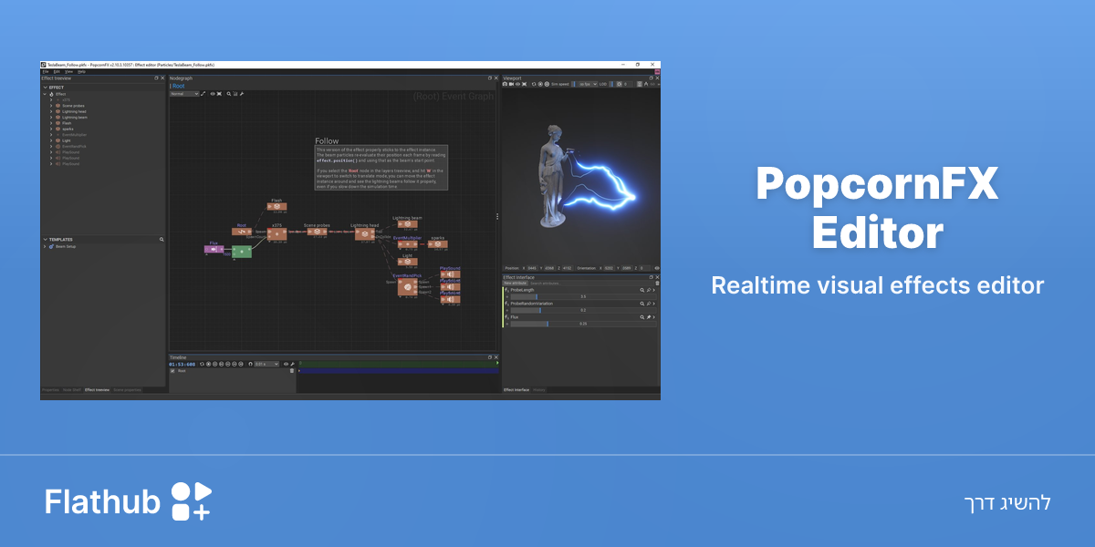The width and height of the screenshot is (1095, 547).
Task: Select the EventMultiplier graph node
Action: click(x=407, y=244)
